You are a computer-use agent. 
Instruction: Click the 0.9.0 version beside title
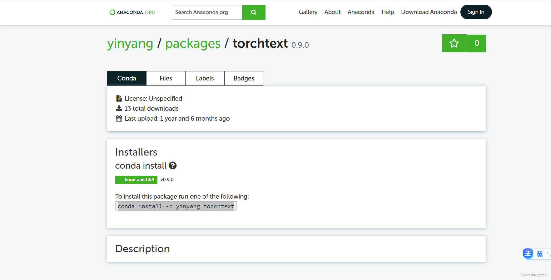(x=300, y=45)
